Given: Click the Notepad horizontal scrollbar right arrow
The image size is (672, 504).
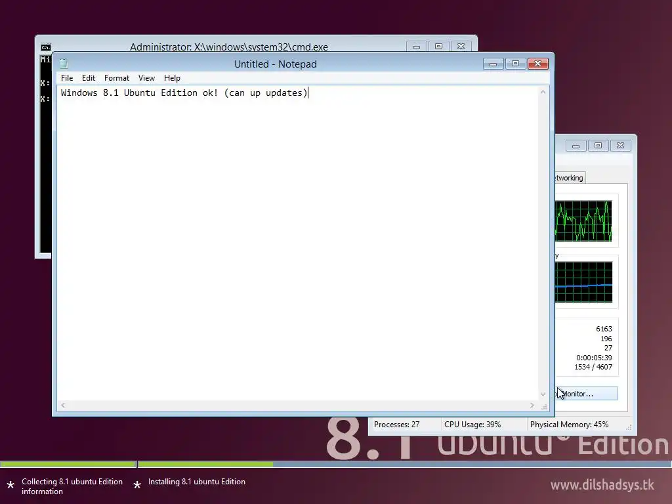Looking at the screenshot, I should click(532, 405).
